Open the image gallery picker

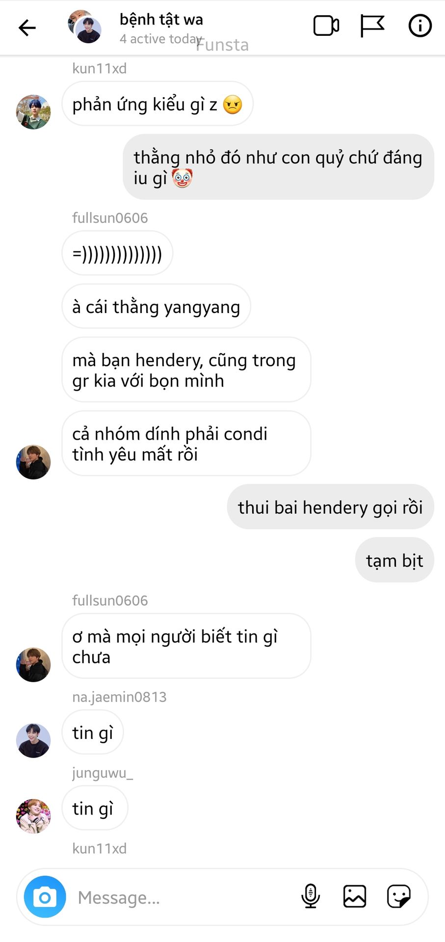tap(355, 896)
